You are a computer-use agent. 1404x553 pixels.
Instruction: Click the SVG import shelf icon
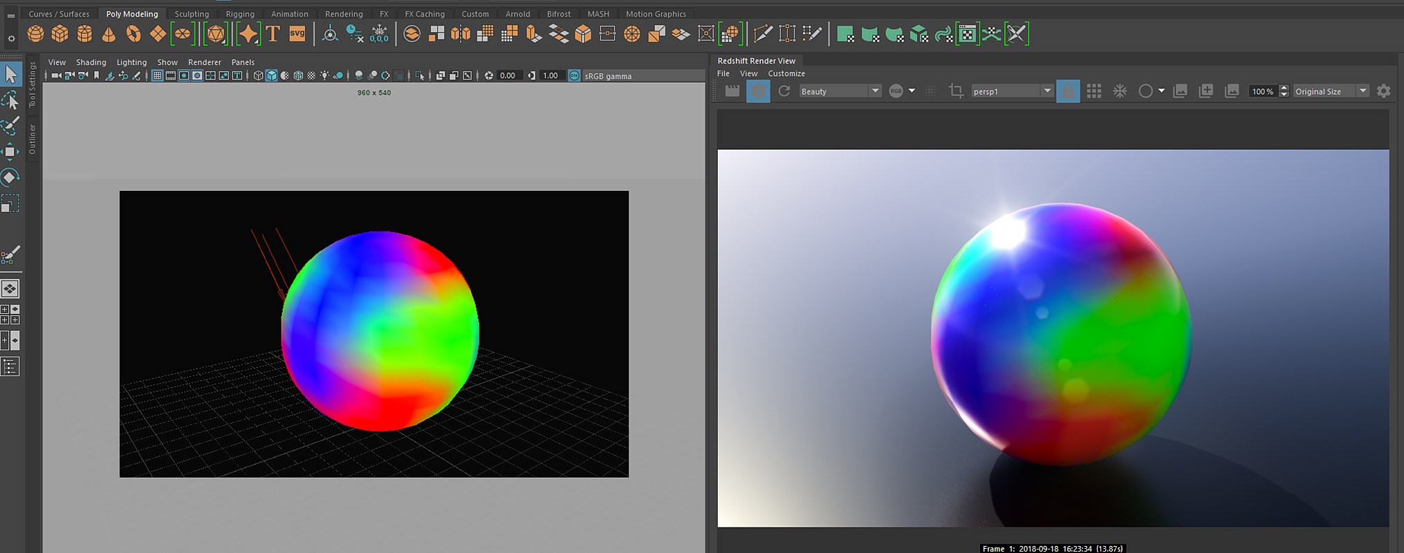(297, 34)
